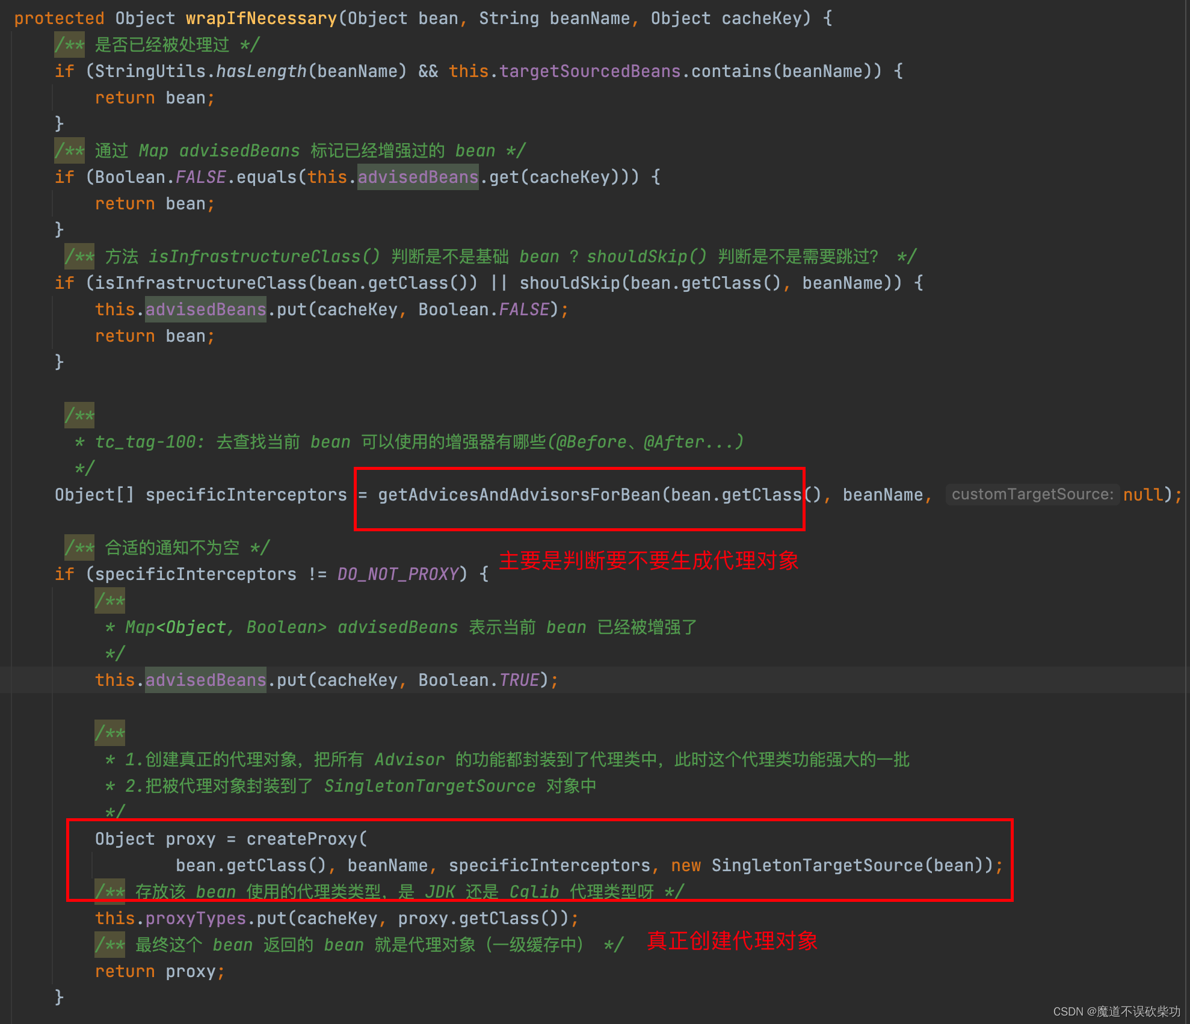The image size is (1190, 1024).
Task: Click the SingletonTargetSource constructor call
Action: 816,865
